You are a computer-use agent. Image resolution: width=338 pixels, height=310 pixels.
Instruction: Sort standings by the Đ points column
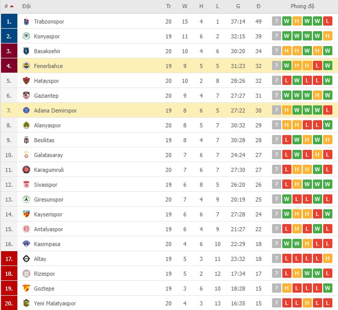tap(259, 7)
